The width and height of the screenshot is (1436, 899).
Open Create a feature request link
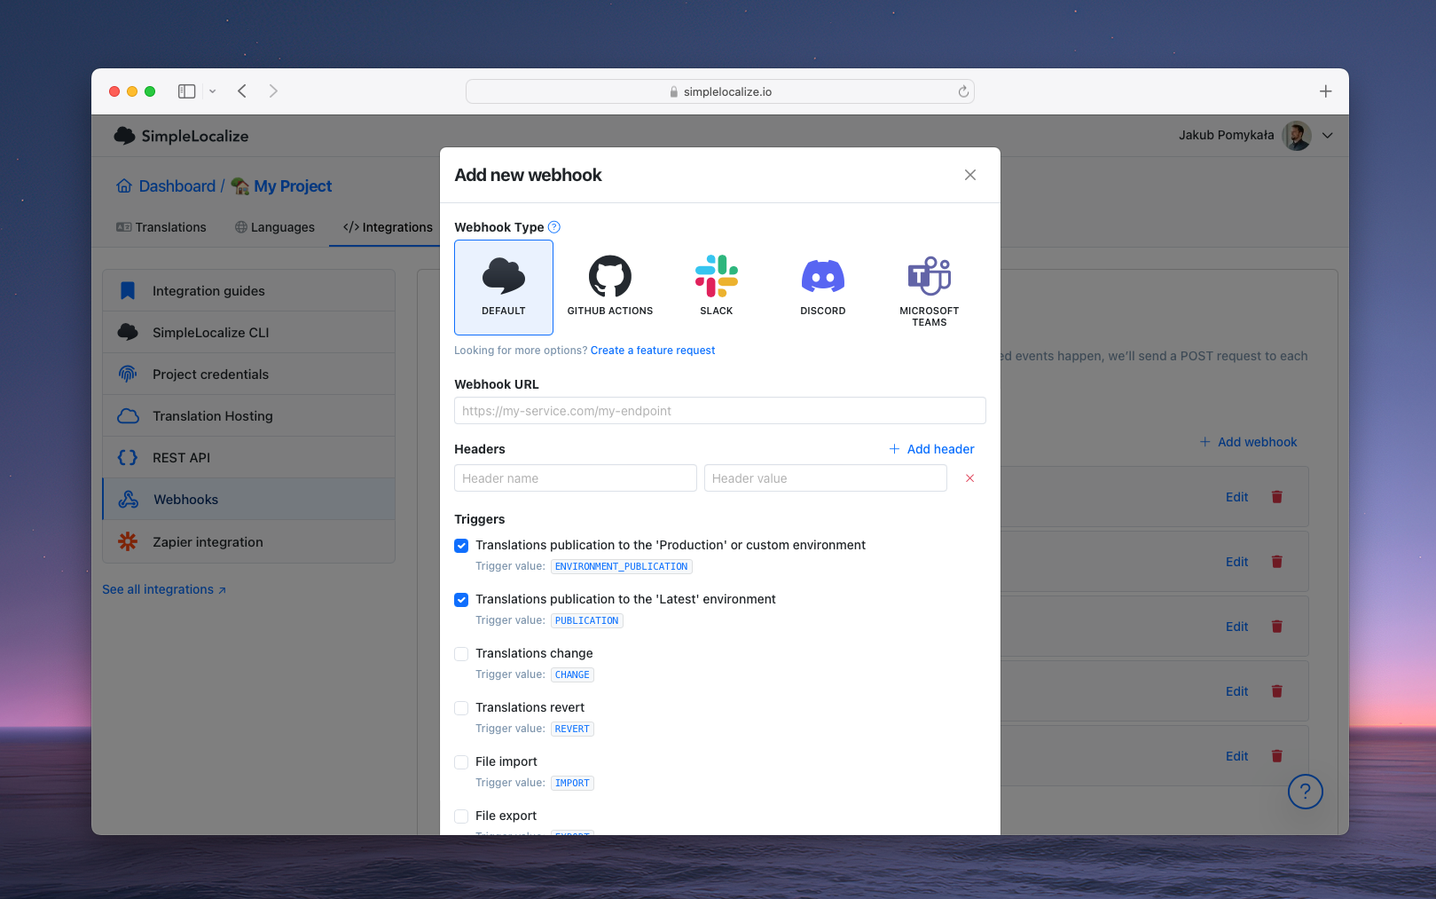pyautogui.click(x=653, y=351)
